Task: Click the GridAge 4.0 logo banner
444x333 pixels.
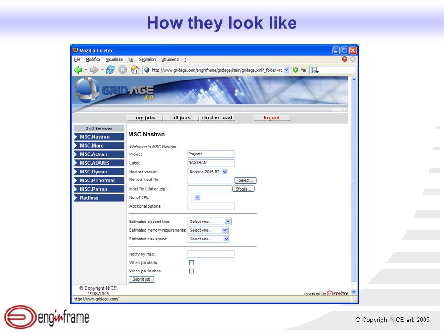Action: (x=115, y=90)
